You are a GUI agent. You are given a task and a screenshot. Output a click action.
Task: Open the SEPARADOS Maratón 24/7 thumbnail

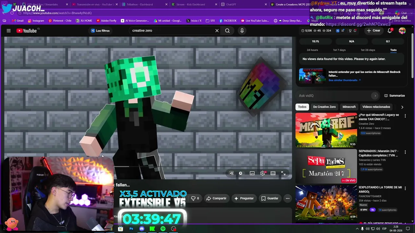326,166
